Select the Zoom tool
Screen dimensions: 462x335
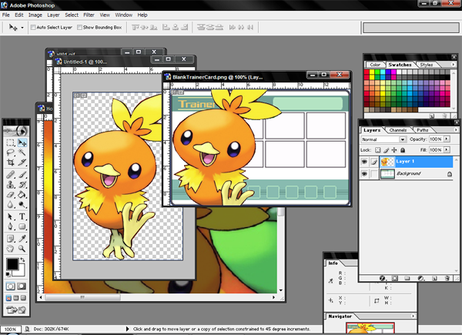point(22,249)
